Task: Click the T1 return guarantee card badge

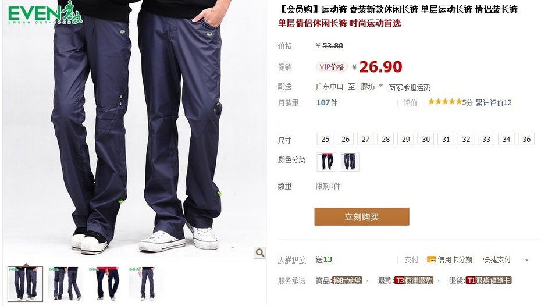Action: [x=488, y=280]
